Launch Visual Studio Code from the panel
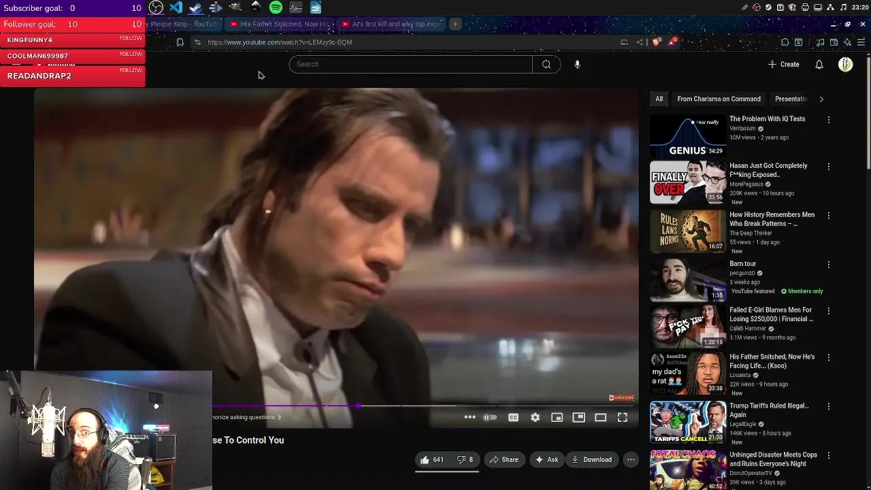Image resolution: width=871 pixels, height=490 pixels. pyautogui.click(x=176, y=7)
